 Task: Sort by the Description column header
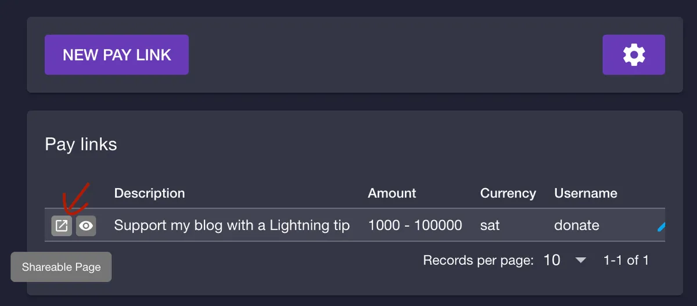tap(149, 193)
